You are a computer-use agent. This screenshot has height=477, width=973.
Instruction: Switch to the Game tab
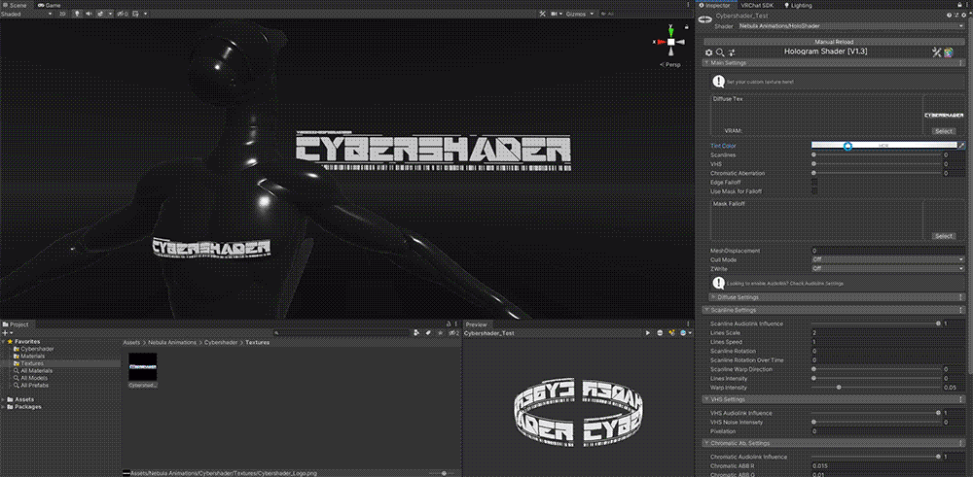(49, 4)
